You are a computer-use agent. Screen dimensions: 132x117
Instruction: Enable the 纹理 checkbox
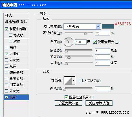click(x=10, y=41)
